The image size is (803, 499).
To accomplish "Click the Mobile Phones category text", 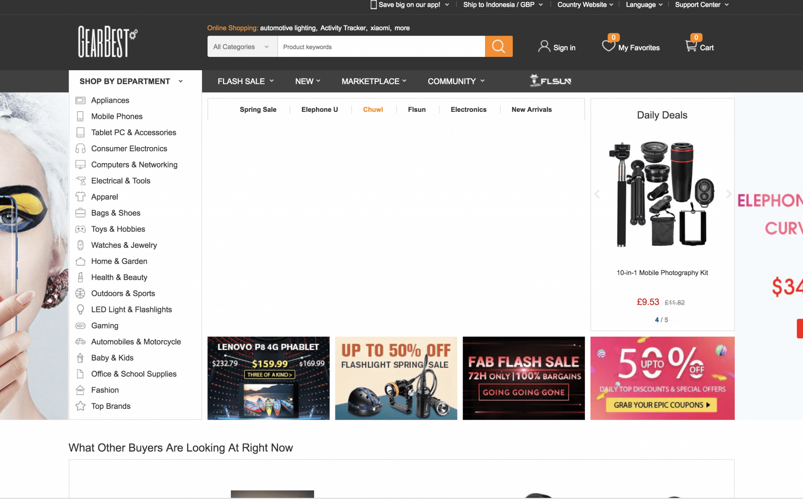I will click(x=117, y=117).
